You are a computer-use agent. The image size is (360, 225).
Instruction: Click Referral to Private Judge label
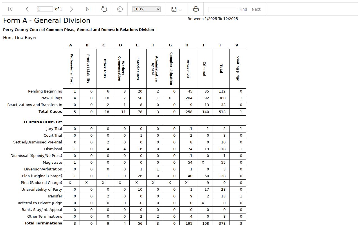tap(40, 203)
